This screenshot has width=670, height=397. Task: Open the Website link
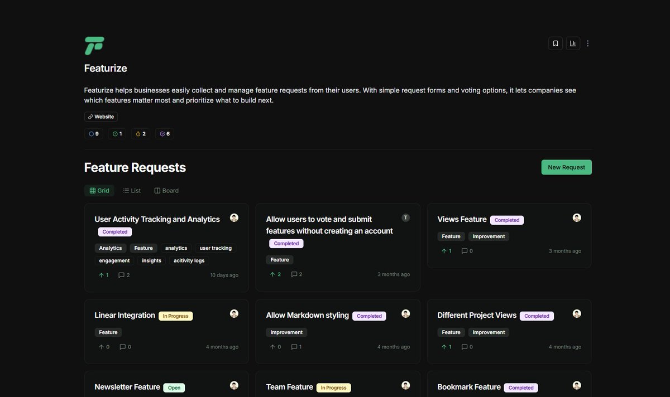coord(101,117)
